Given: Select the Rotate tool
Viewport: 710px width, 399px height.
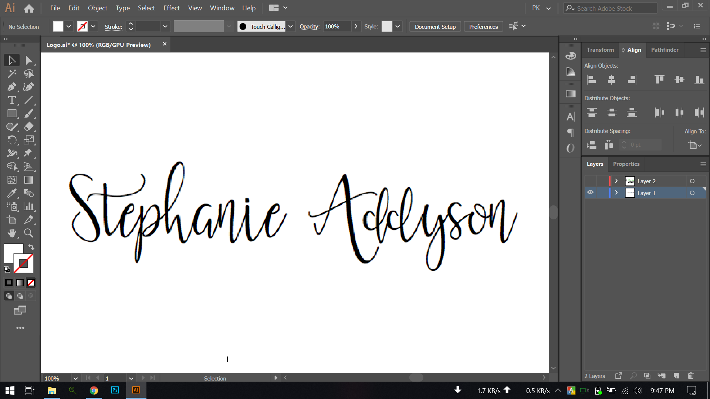Looking at the screenshot, I should [x=12, y=140].
